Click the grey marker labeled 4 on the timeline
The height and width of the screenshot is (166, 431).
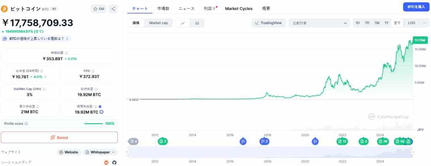[x=133, y=142]
